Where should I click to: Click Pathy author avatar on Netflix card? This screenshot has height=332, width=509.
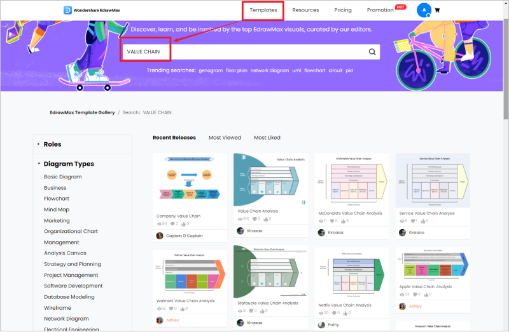click(321, 325)
